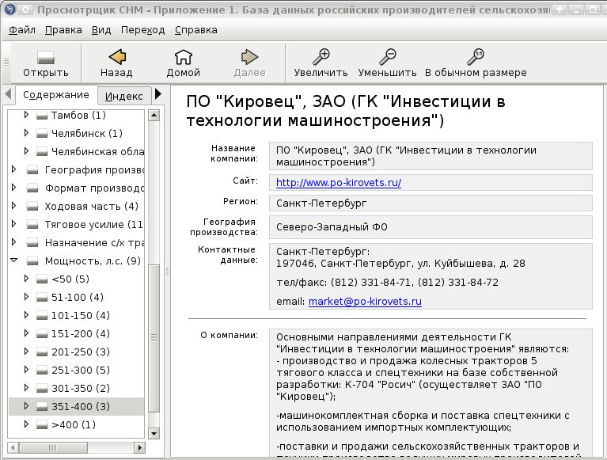Select the 201-250 (3) tree item

click(x=81, y=352)
